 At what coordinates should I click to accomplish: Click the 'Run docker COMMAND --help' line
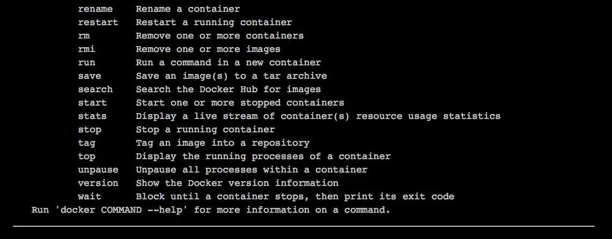211,210
